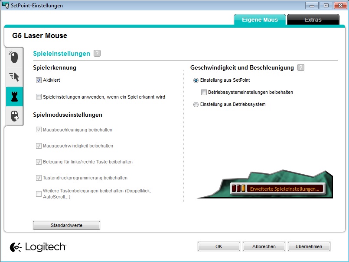Minimize the SetPoint-Einstellungen window
The width and height of the screenshot is (349, 262).
pos(312,6)
